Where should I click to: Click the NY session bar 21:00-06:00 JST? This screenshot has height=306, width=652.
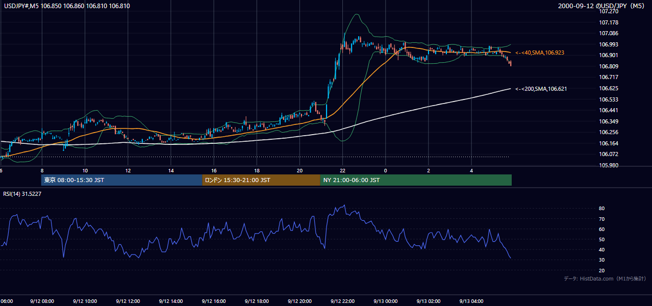[416, 180]
